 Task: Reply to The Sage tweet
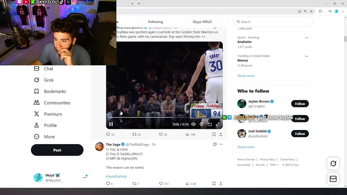[109, 184]
